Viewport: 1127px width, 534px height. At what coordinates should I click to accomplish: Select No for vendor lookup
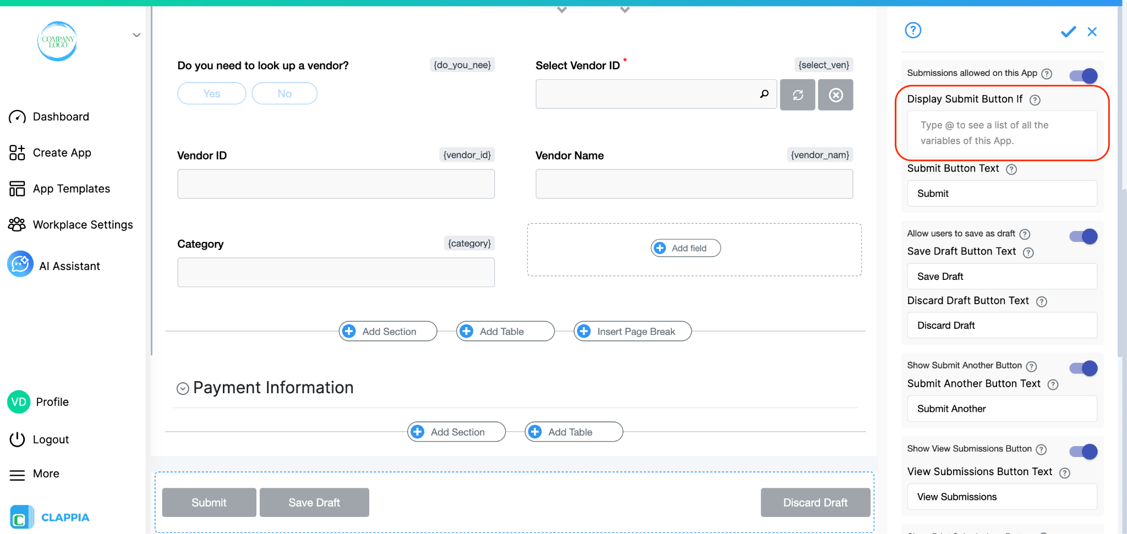(285, 93)
